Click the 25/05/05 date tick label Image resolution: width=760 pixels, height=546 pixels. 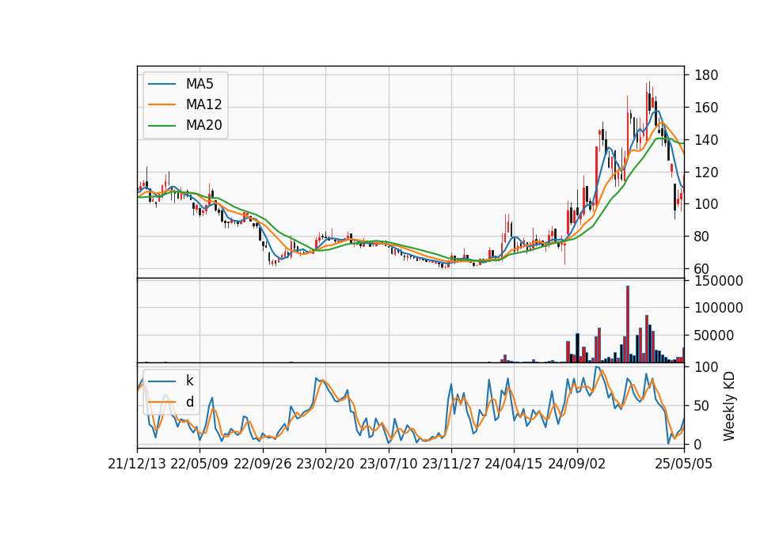click(684, 464)
